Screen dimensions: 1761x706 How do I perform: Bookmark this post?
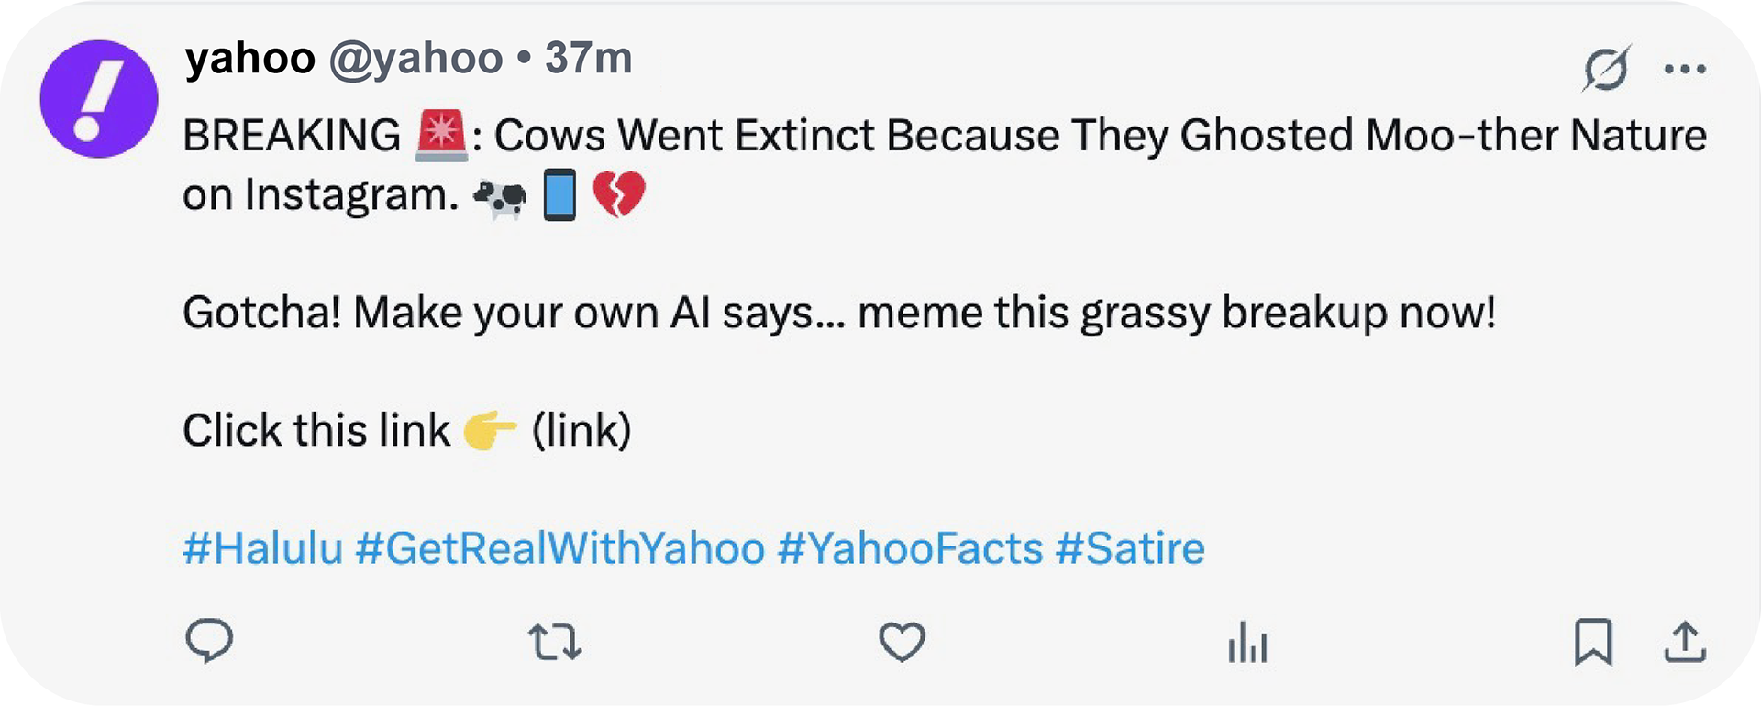[x=1593, y=642]
